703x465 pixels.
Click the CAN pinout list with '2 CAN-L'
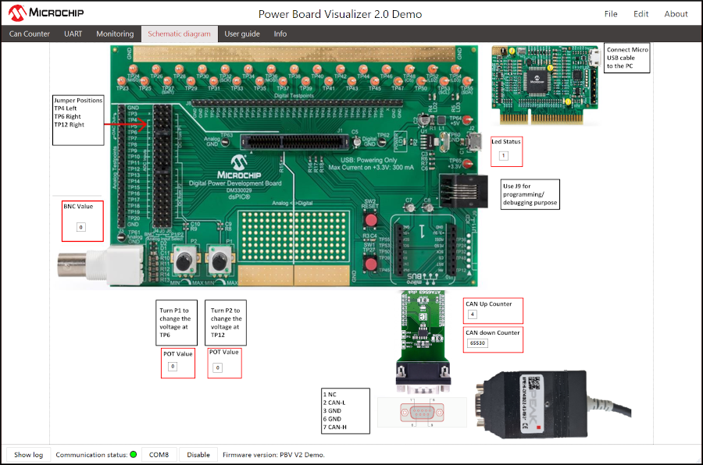coord(346,411)
